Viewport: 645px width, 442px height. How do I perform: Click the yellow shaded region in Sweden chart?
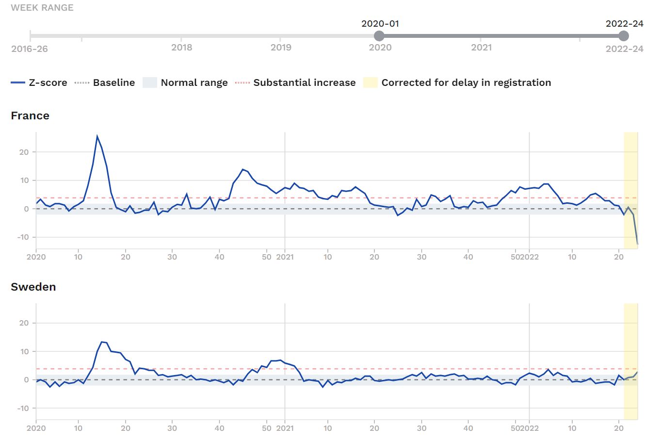[x=630, y=340]
